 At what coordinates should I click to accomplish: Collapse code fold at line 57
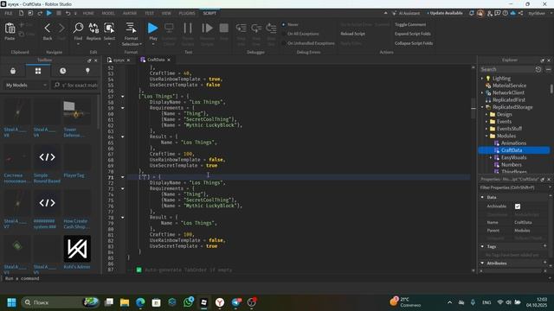(123, 96)
